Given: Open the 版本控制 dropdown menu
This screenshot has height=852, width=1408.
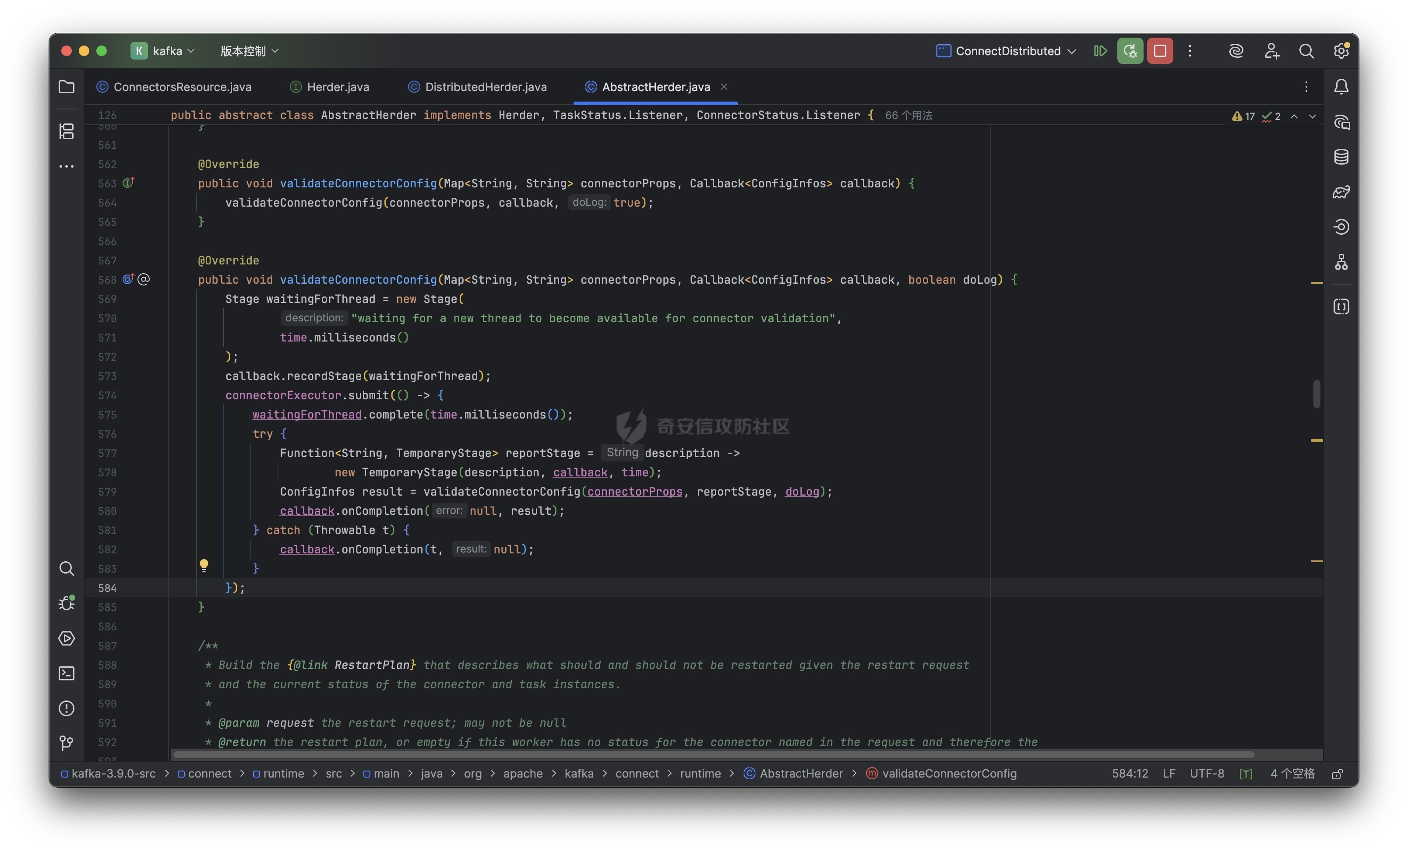Looking at the screenshot, I should [x=250, y=51].
